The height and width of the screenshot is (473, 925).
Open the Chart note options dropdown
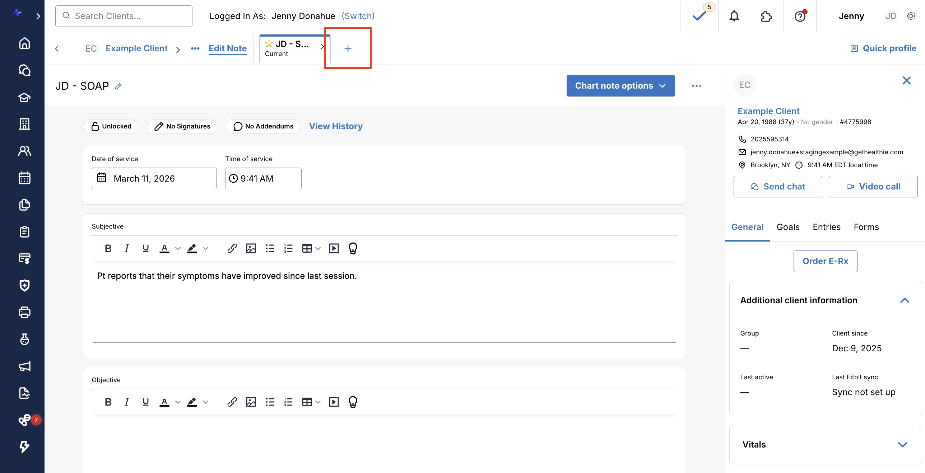(x=620, y=86)
